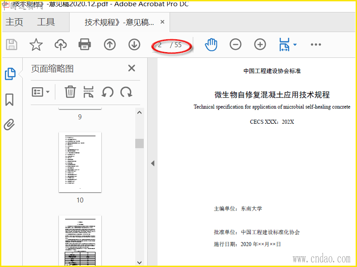The width and height of the screenshot is (357, 267).
Task: Open the fit page options dropdown arrow
Action: [x=295, y=44]
